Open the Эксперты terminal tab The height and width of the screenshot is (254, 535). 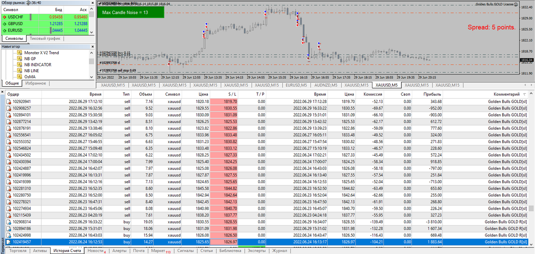coord(257,251)
